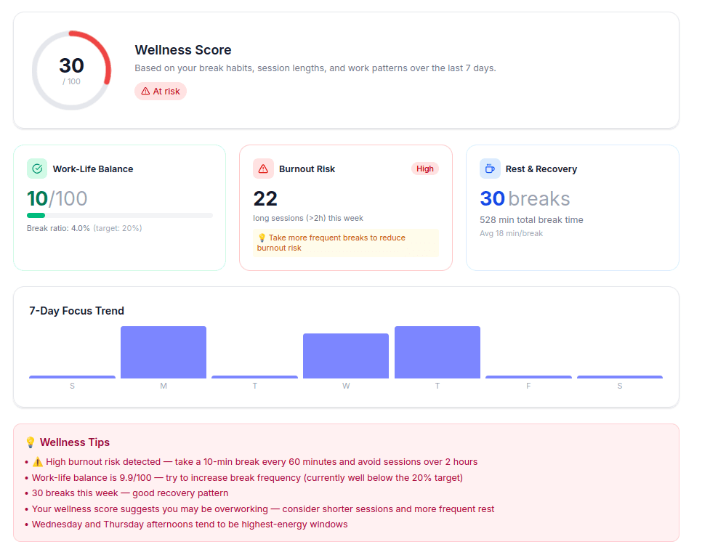718x555 pixels.
Task: Select the lightbulb icon in Wellness Tips heading
Action: [x=30, y=442]
